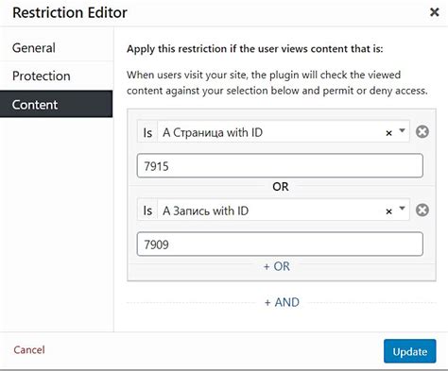Toggle the "Is" operator for Запись rule

pyautogui.click(x=147, y=211)
